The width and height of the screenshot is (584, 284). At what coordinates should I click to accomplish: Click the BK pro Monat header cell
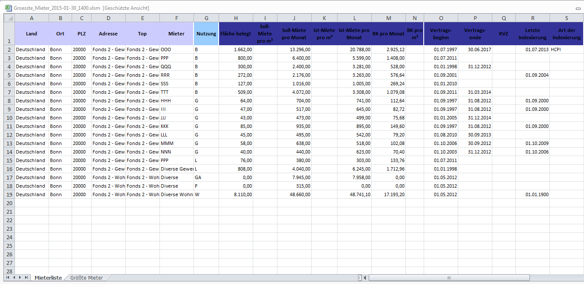[389, 34]
